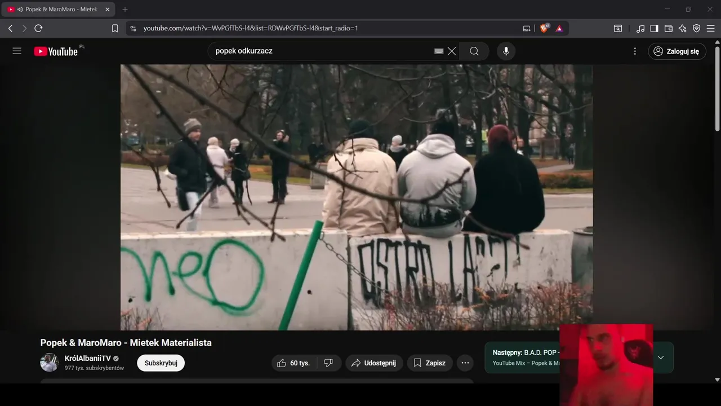Open Brave Wallet icon
721x406 pixels.
(x=669, y=28)
